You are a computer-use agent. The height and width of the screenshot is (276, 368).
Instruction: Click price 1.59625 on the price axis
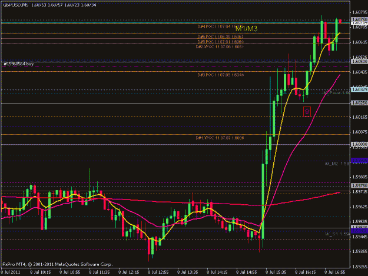[360, 207]
